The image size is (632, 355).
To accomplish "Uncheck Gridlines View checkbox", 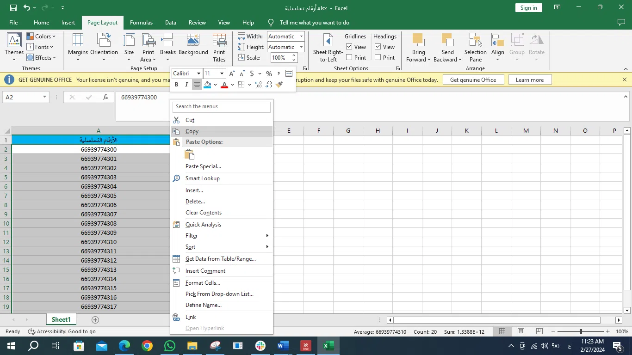I will coord(349,47).
